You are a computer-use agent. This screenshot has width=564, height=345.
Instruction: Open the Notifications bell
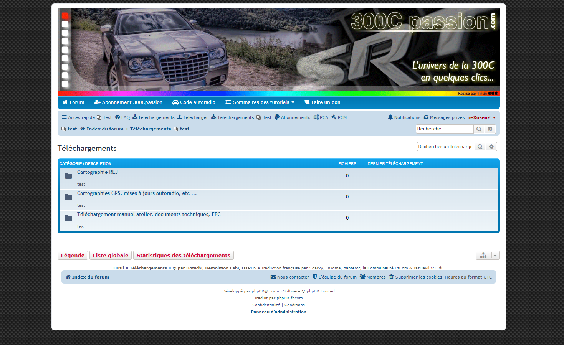(404, 117)
